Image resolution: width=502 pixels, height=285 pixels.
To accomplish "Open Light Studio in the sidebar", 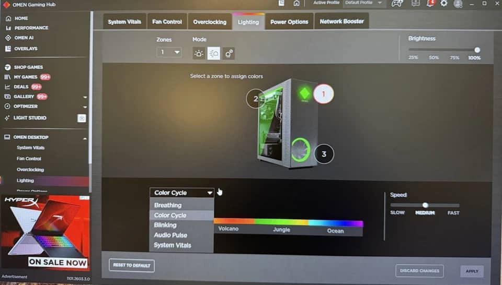I will pos(25,118).
